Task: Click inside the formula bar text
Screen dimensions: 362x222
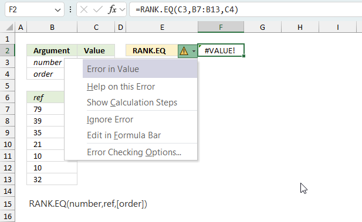Action: [187, 10]
